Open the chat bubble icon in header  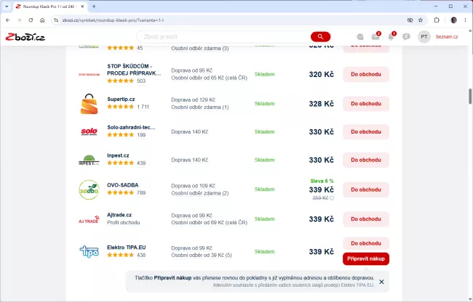[406, 37]
